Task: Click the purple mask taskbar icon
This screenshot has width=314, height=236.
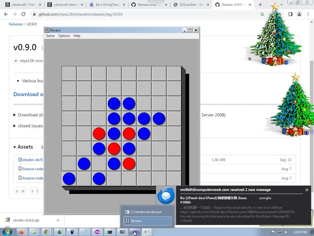Action: pyautogui.click(x=97, y=232)
